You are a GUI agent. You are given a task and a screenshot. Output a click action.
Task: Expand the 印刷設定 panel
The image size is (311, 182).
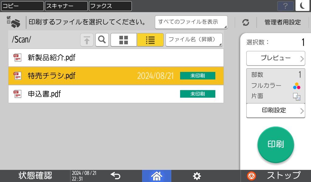coord(275,110)
